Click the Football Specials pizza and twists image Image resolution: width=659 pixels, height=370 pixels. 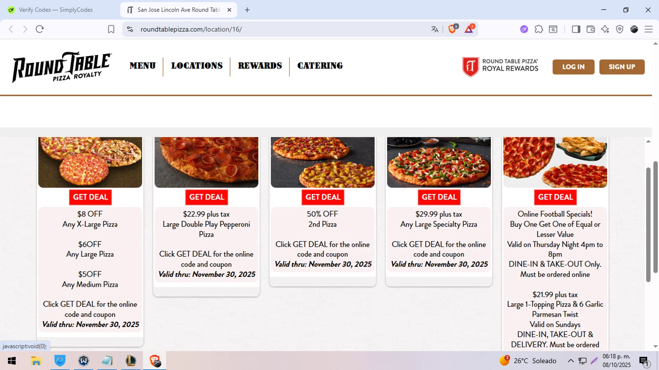(555, 162)
